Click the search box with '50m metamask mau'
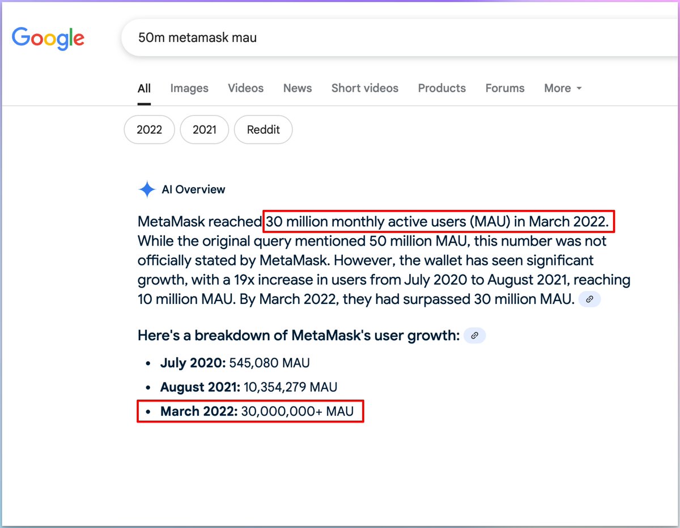 (x=399, y=38)
